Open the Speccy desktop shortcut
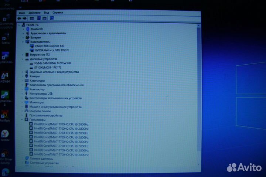The image size is (266, 177). point(6,39)
